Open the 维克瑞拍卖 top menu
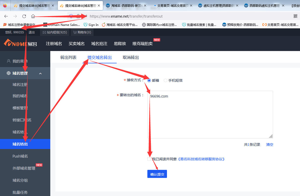The image size is (300, 196). pyautogui.click(x=143, y=44)
